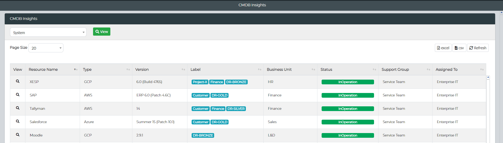Select the Project-X label tag
The height and width of the screenshot is (143, 503).
[200, 82]
